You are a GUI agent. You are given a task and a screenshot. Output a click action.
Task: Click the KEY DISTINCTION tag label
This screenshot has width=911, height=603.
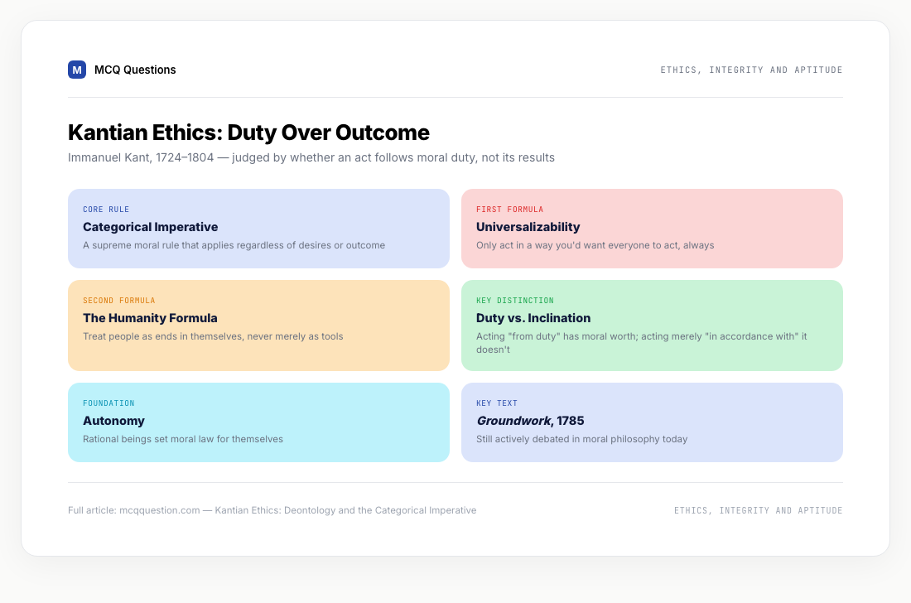point(515,301)
